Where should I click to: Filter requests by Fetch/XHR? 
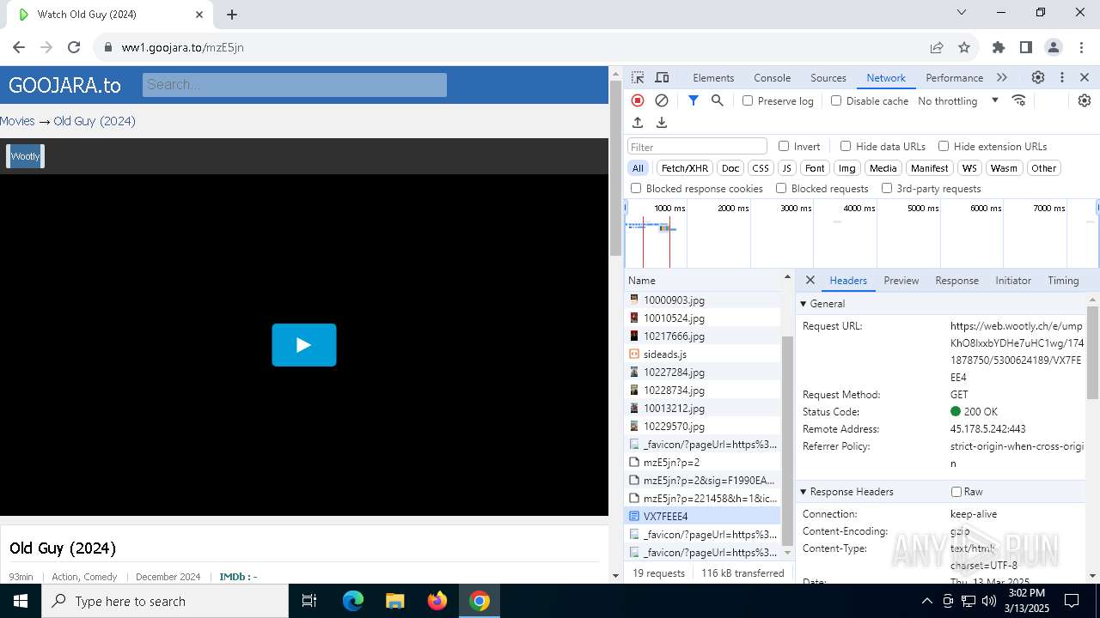tap(685, 168)
